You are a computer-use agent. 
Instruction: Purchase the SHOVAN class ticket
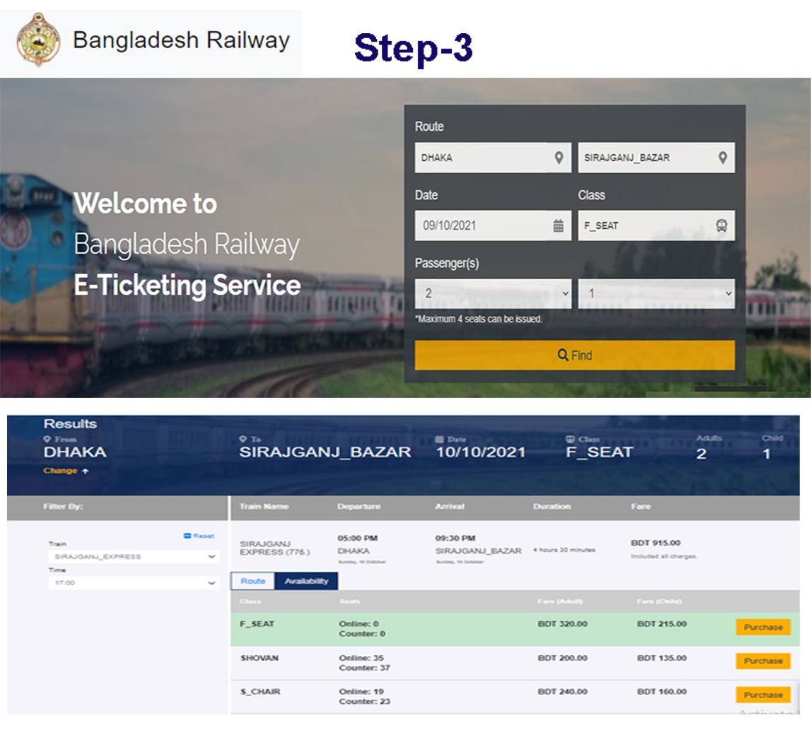(763, 661)
